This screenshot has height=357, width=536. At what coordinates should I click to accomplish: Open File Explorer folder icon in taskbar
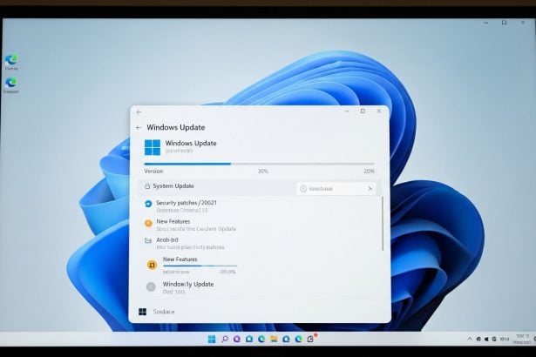(x=274, y=339)
